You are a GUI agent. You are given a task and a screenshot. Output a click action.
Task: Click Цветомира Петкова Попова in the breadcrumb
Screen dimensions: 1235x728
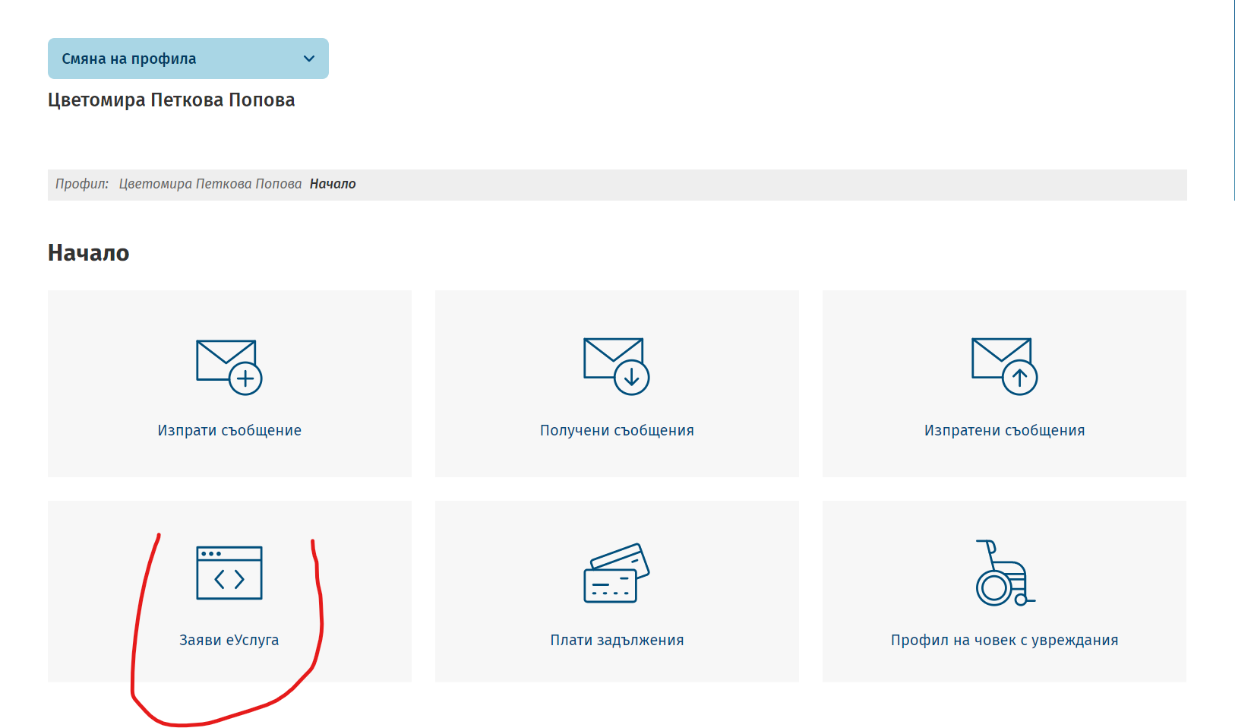point(210,184)
